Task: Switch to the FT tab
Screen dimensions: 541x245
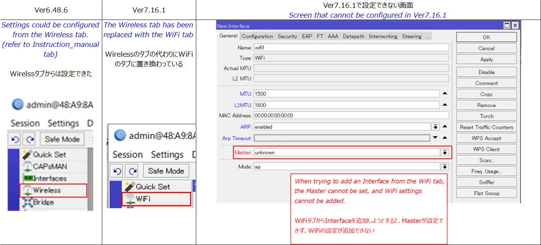Action: [x=320, y=36]
